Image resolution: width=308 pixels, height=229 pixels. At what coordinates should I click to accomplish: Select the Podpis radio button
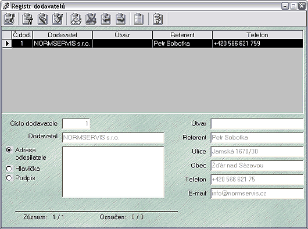pos(9,178)
